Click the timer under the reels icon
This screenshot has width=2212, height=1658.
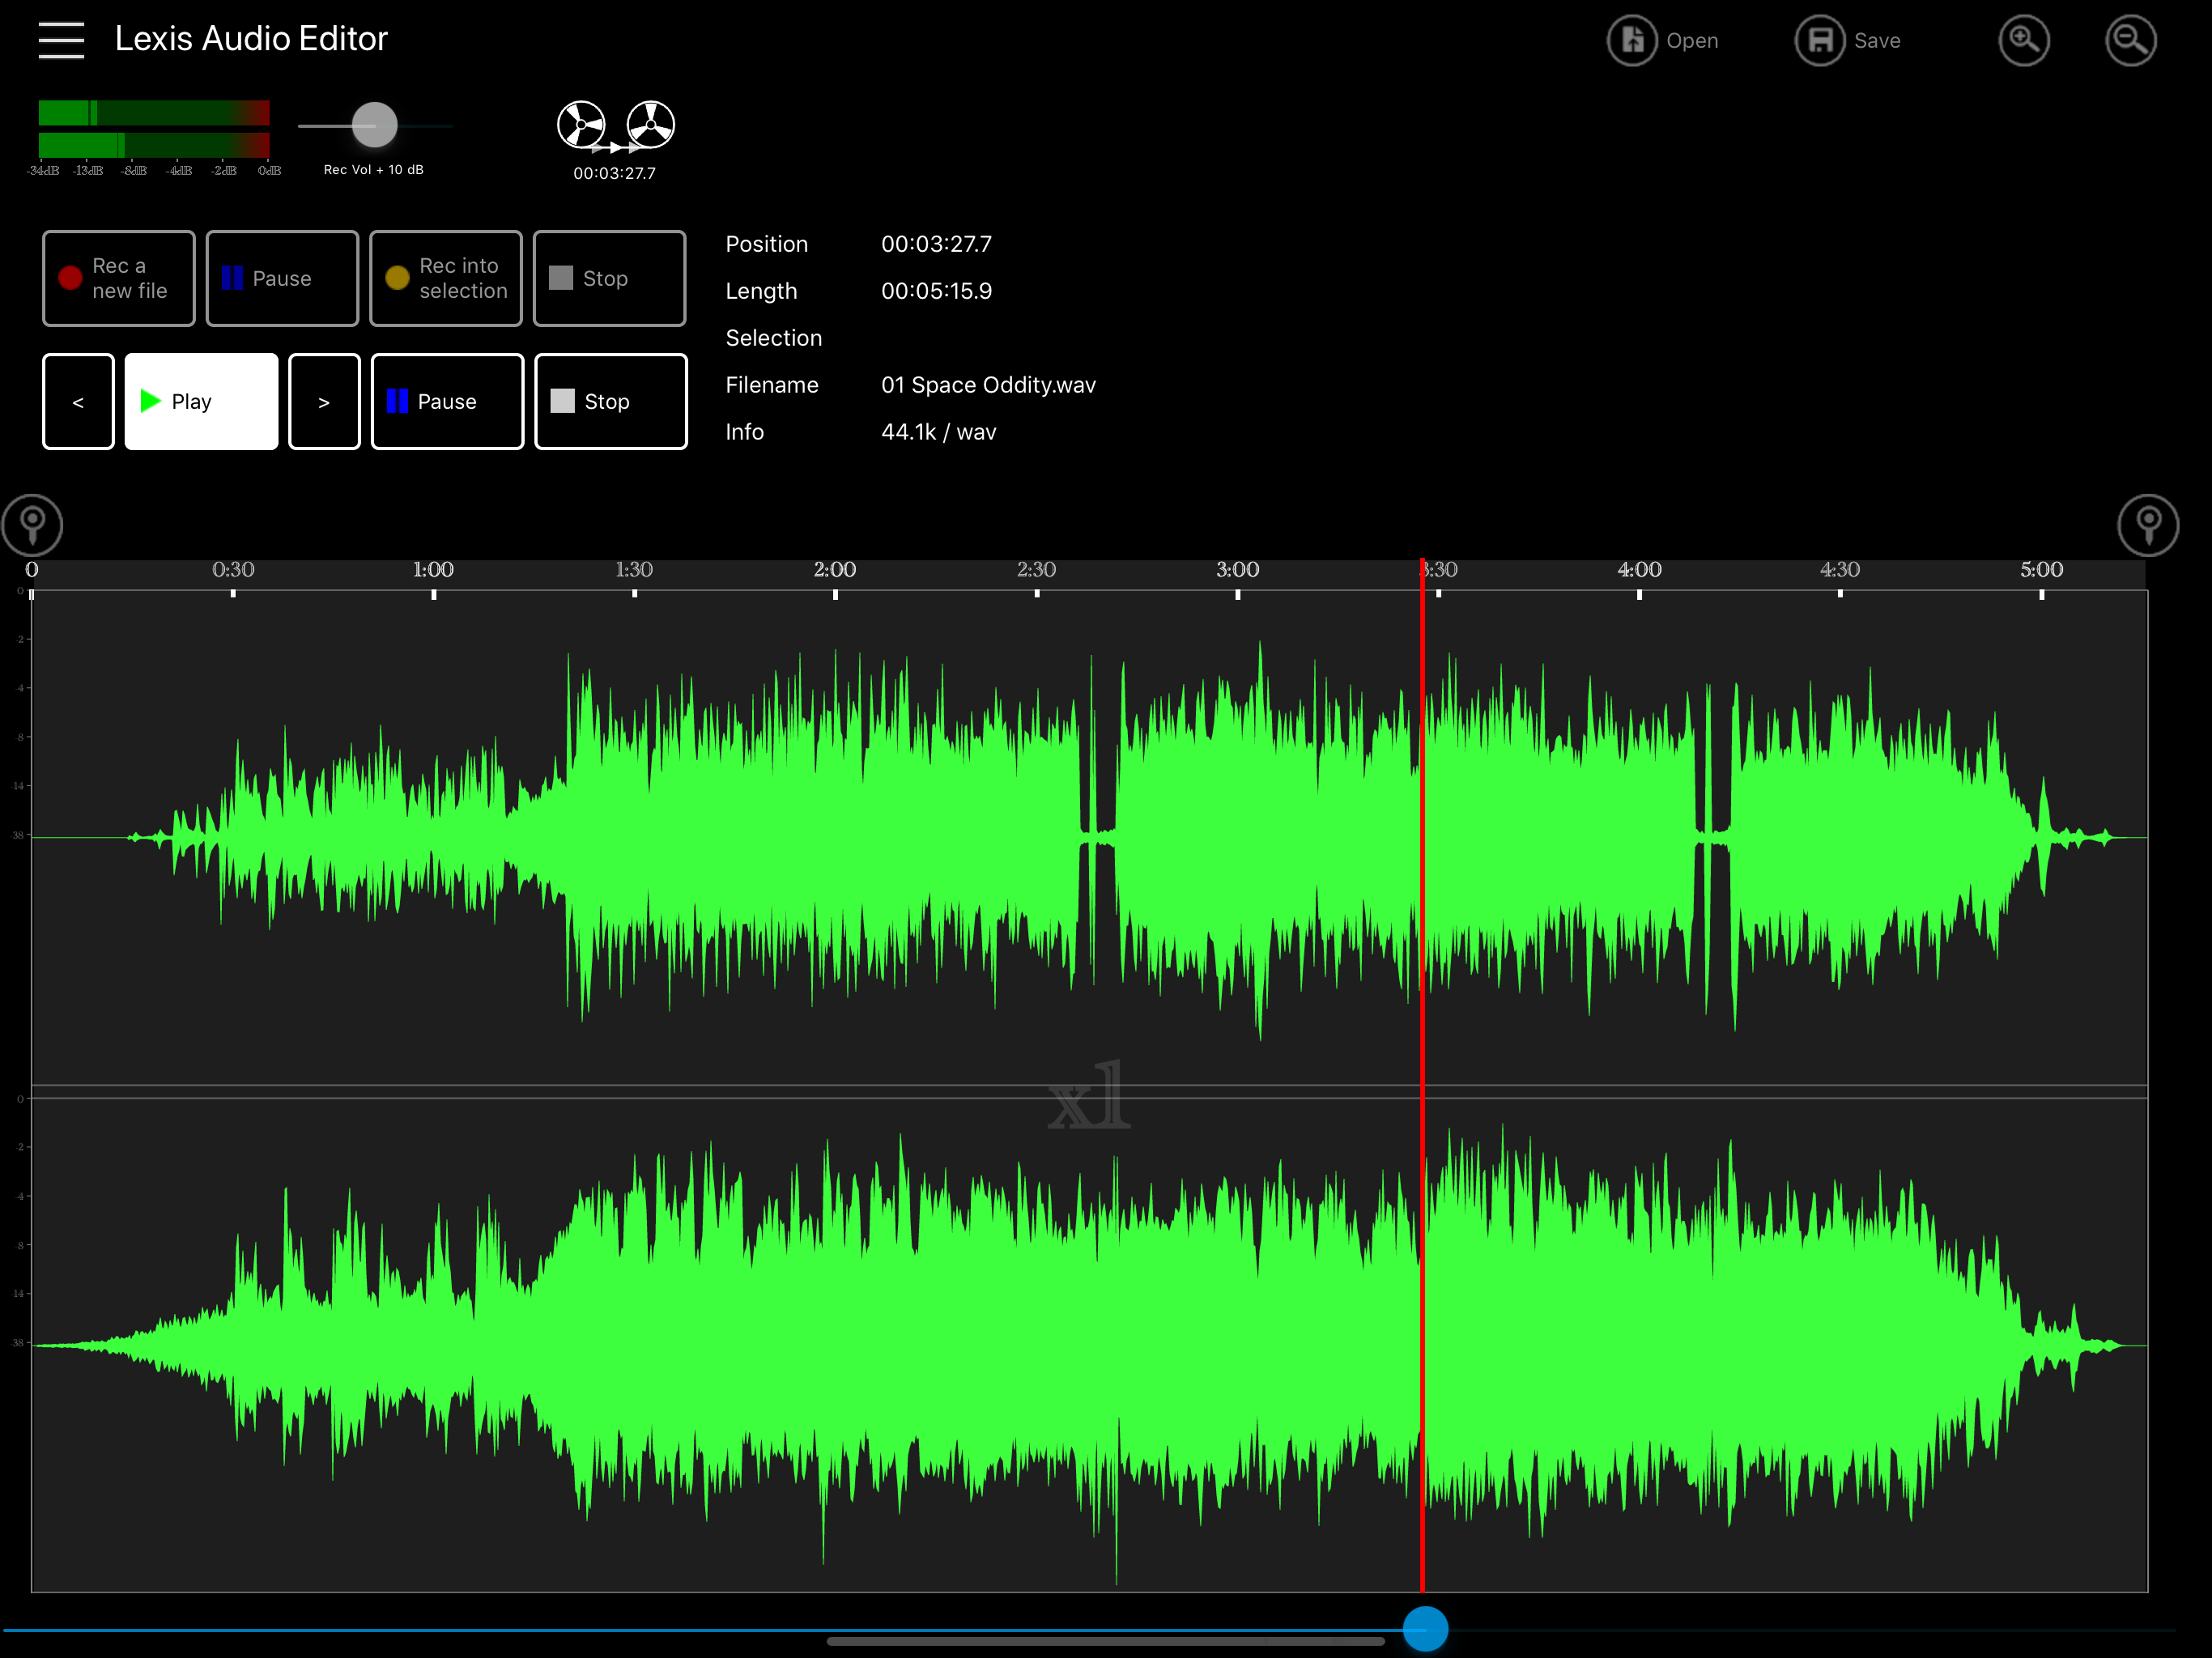click(x=614, y=173)
